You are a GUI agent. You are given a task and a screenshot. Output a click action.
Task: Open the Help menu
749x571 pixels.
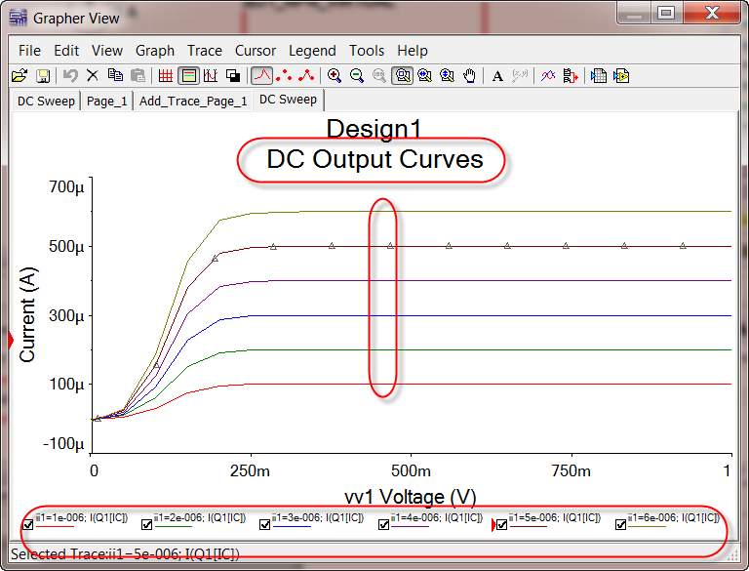point(413,51)
